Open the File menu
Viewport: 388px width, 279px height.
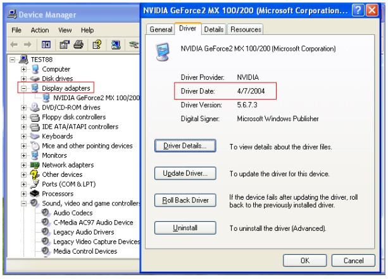coord(16,30)
